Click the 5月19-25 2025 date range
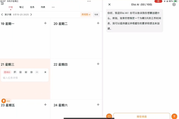The image size is (179, 119). tap(21, 15)
